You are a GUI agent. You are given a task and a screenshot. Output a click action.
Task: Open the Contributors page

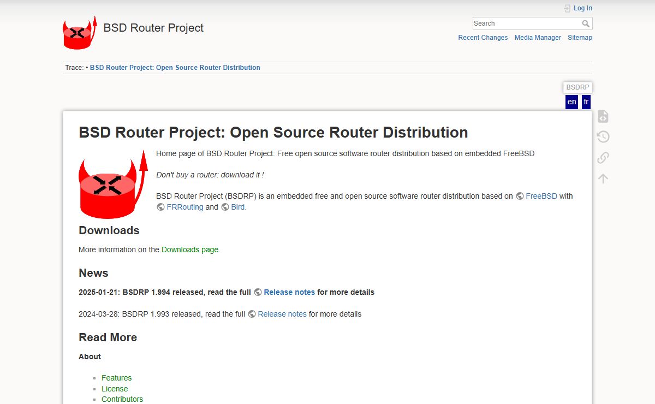point(122,399)
